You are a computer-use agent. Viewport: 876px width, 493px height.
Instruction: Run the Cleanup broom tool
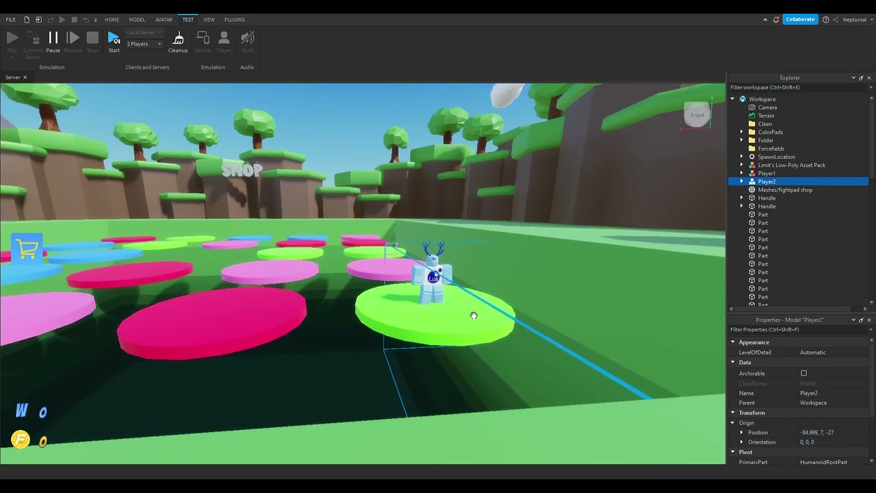coord(178,38)
